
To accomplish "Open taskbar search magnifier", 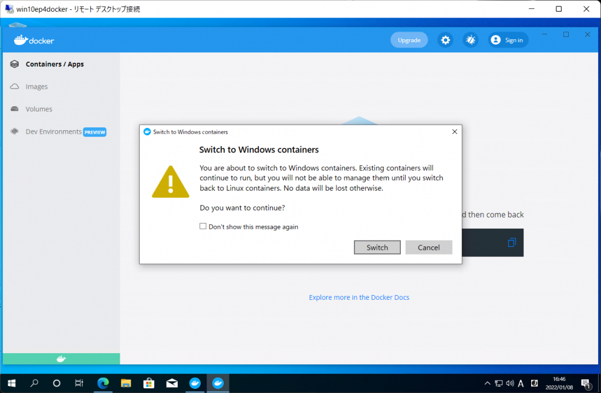I will coord(35,383).
